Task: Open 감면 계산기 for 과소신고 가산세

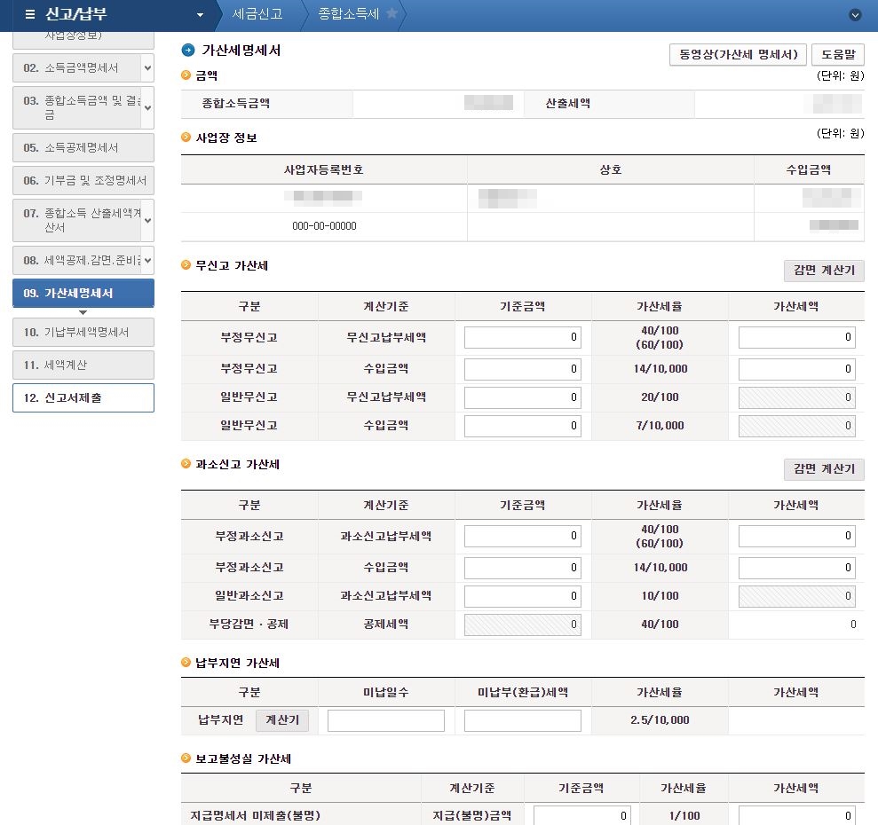Action: [x=824, y=469]
